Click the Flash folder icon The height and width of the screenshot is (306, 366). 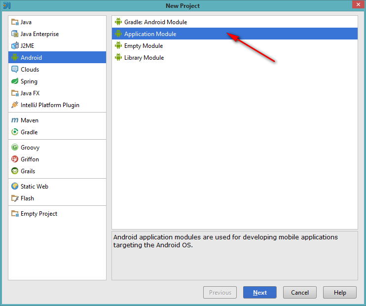[x=15, y=198]
